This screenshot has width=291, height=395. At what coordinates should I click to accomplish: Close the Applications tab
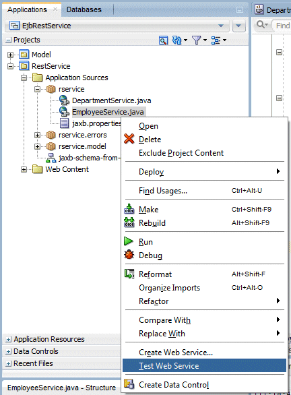(55, 9)
